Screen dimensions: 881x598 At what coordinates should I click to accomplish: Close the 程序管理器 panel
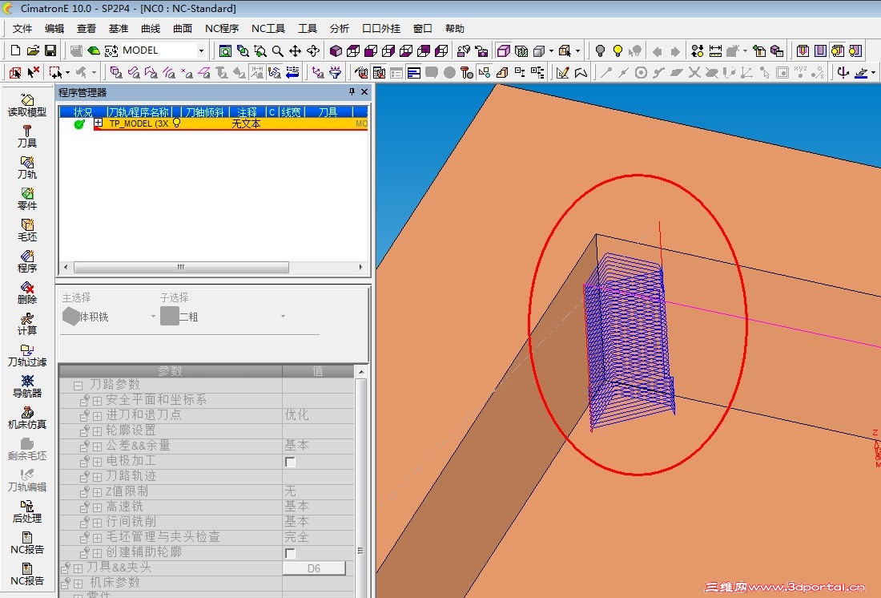point(364,91)
